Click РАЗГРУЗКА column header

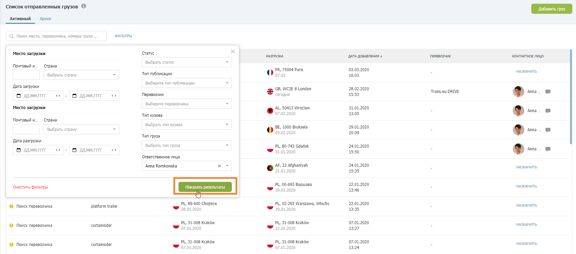(275, 56)
